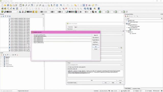Viewport: 163px width, 92px height.
Task: Click Type to locate search box
Action: [9, 91]
